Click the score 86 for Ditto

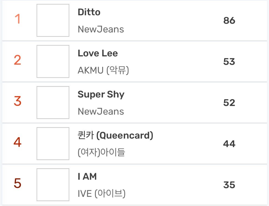[x=229, y=21]
